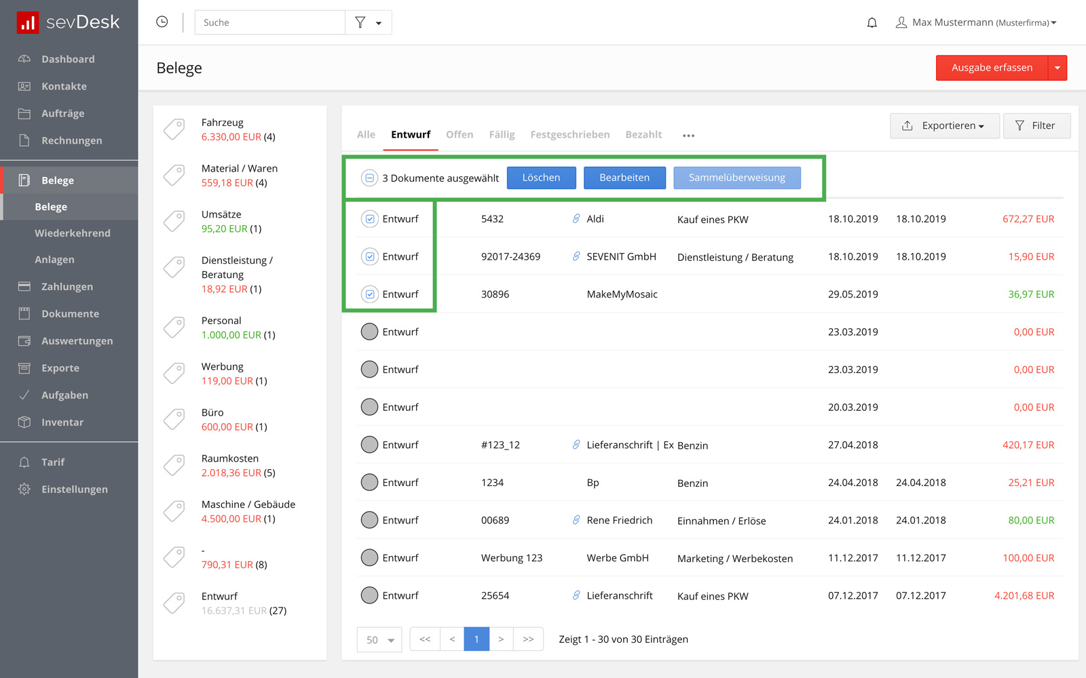This screenshot has width=1086, height=678.
Task: Select the Raumkosten category entry
Action: (x=239, y=466)
